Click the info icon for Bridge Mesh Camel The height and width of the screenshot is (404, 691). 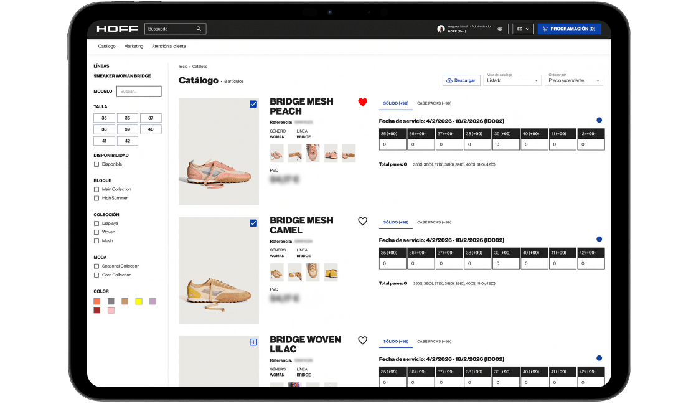coord(599,239)
